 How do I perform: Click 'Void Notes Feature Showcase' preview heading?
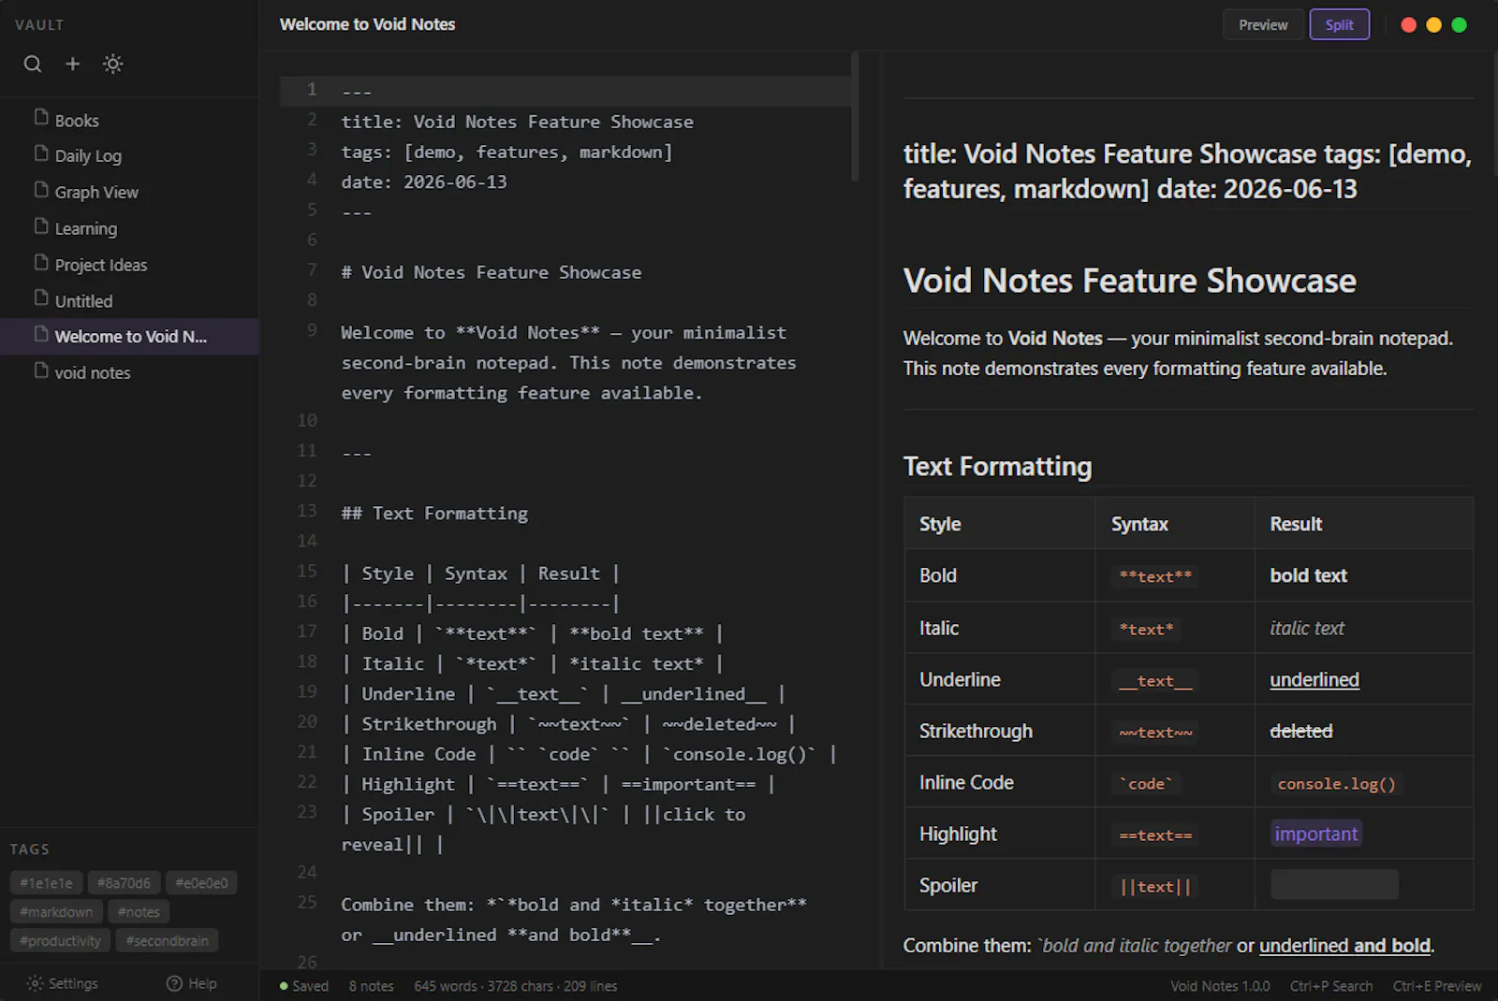1129,281
